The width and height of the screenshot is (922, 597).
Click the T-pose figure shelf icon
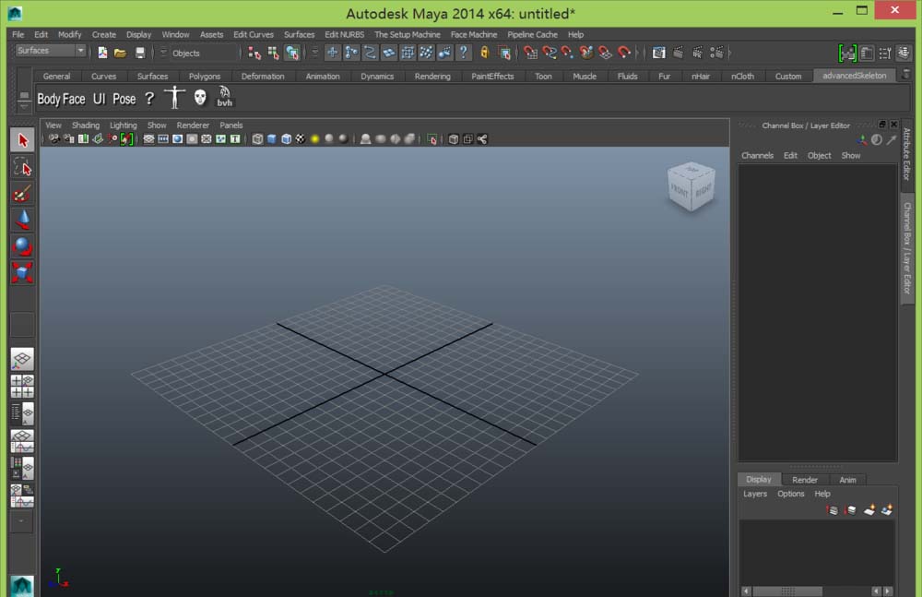click(174, 98)
